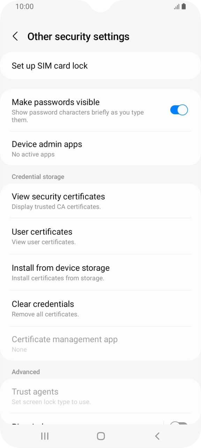Open Set up SIM card lock
The height and width of the screenshot is (448, 201).
tap(50, 65)
